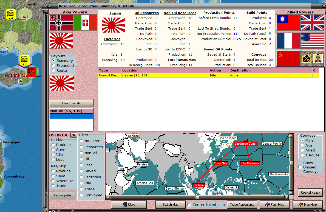Screen dimensions: 326x212
Task: Open Form Help
Action: point(275,205)
